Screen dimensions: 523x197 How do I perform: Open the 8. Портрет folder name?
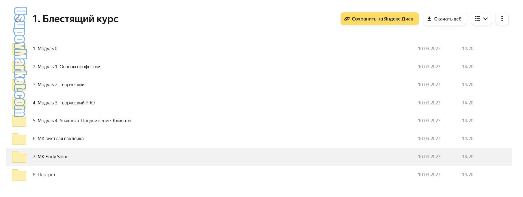44,175
